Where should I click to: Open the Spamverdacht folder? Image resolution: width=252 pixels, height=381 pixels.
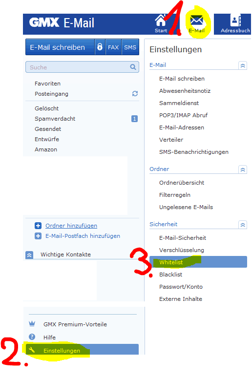pos(55,119)
